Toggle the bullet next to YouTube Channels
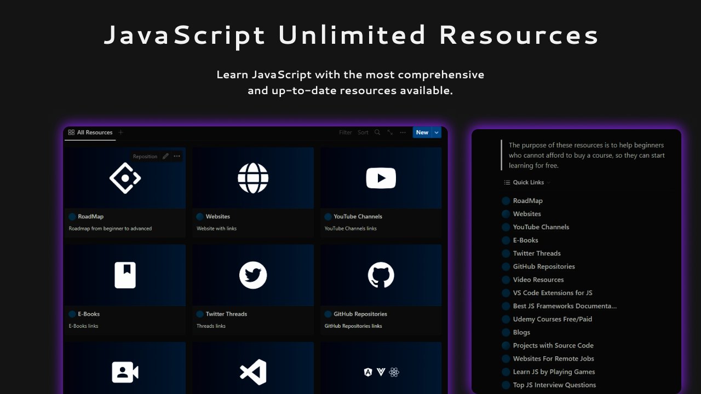 coord(506,227)
